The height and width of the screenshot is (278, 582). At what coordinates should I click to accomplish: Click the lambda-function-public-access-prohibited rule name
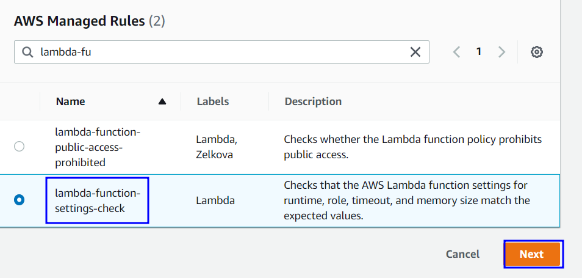(98, 147)
